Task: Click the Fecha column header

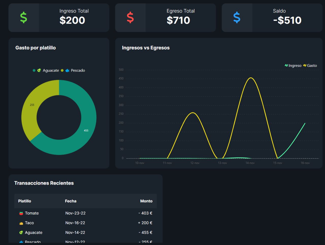Action: click(x=71, y=201)
